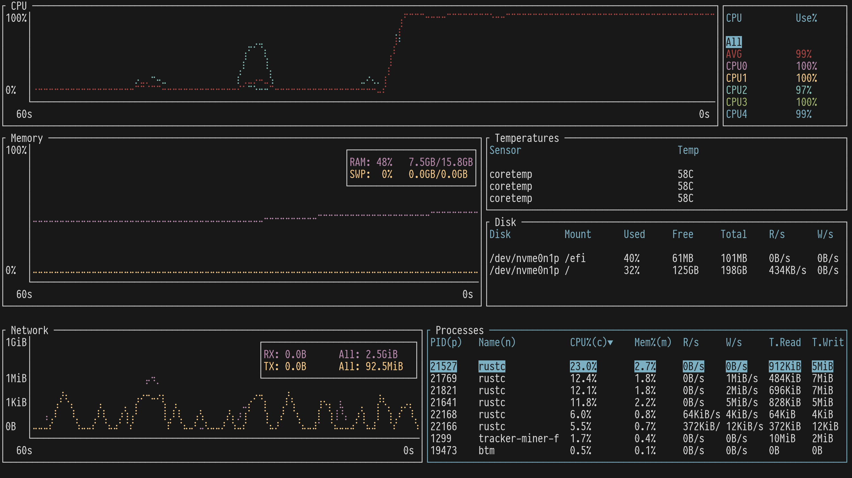Click the 23.0% CPU value for rustc

583,366
